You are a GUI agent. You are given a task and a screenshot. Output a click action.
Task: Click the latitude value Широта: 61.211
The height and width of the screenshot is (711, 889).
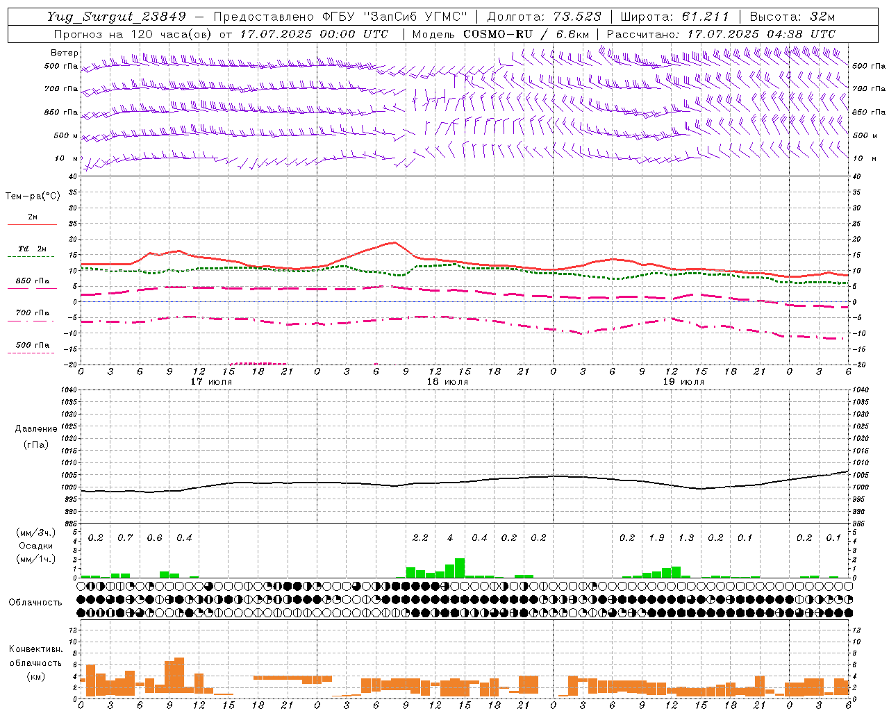tap(674, 17)
